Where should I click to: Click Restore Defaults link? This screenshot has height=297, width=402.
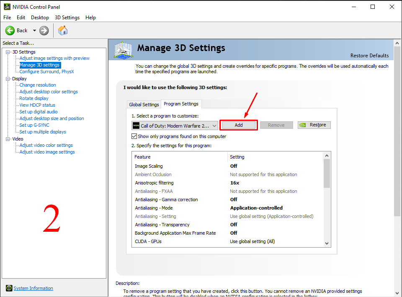369,56
